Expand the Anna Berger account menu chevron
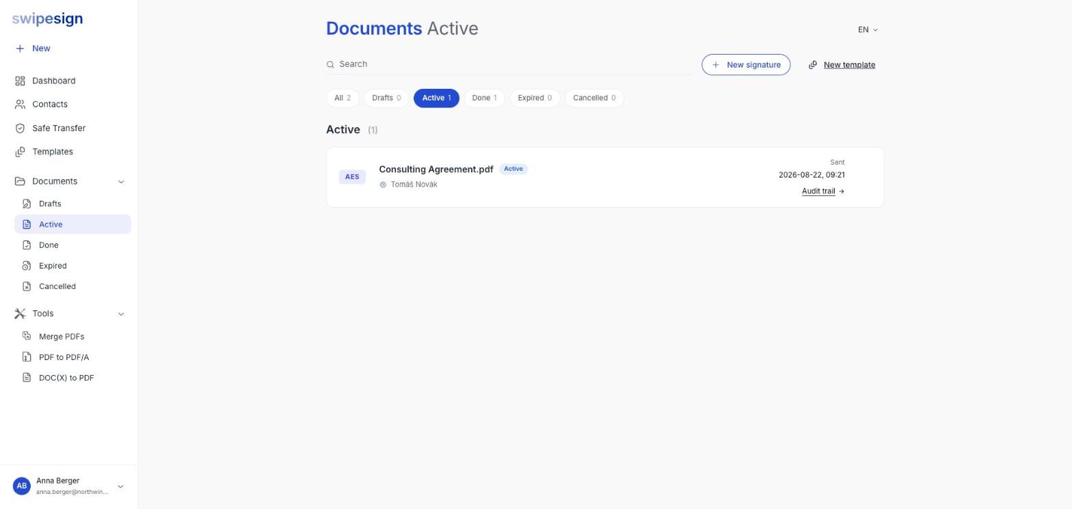The width and height of the screenshot is (1072, 509). [120, 486]
